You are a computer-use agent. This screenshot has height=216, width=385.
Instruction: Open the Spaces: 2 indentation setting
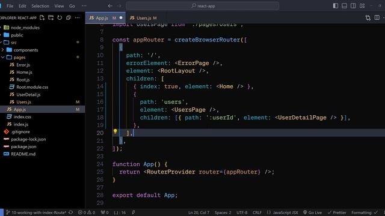(x=223, y=212)
